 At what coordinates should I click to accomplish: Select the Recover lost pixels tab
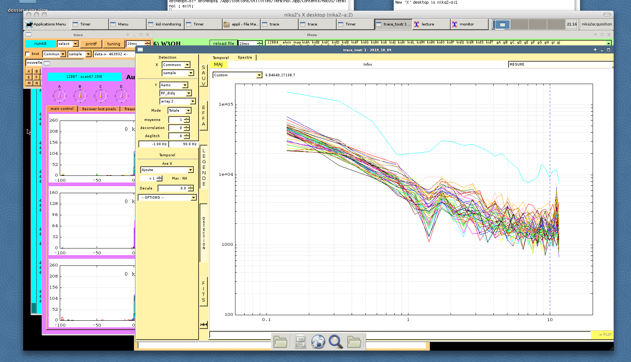pos(99,109)
